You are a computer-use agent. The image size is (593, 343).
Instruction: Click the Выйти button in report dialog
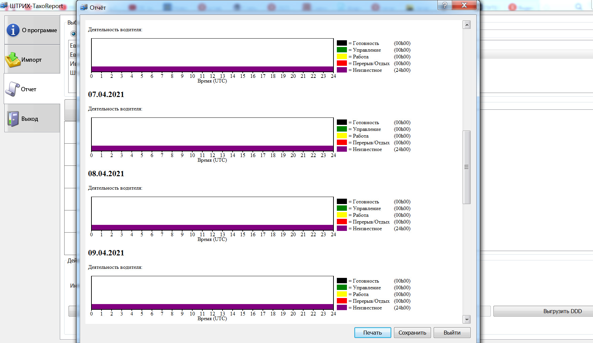click(x=452, y=333)
